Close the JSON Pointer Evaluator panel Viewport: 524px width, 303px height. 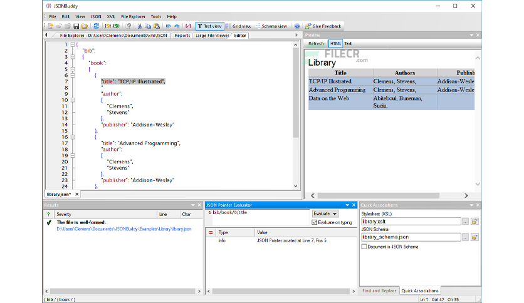tap(354, 205)
